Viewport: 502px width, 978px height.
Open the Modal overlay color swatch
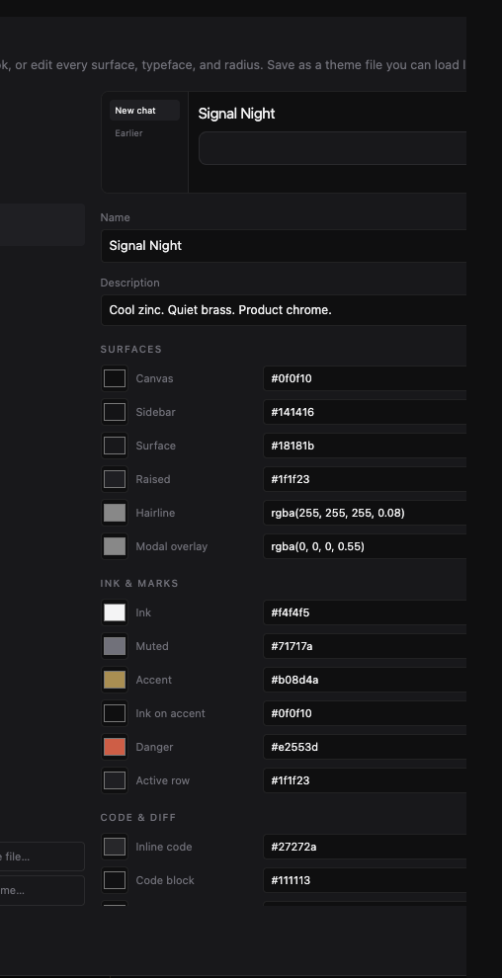(x=114, y=547)
